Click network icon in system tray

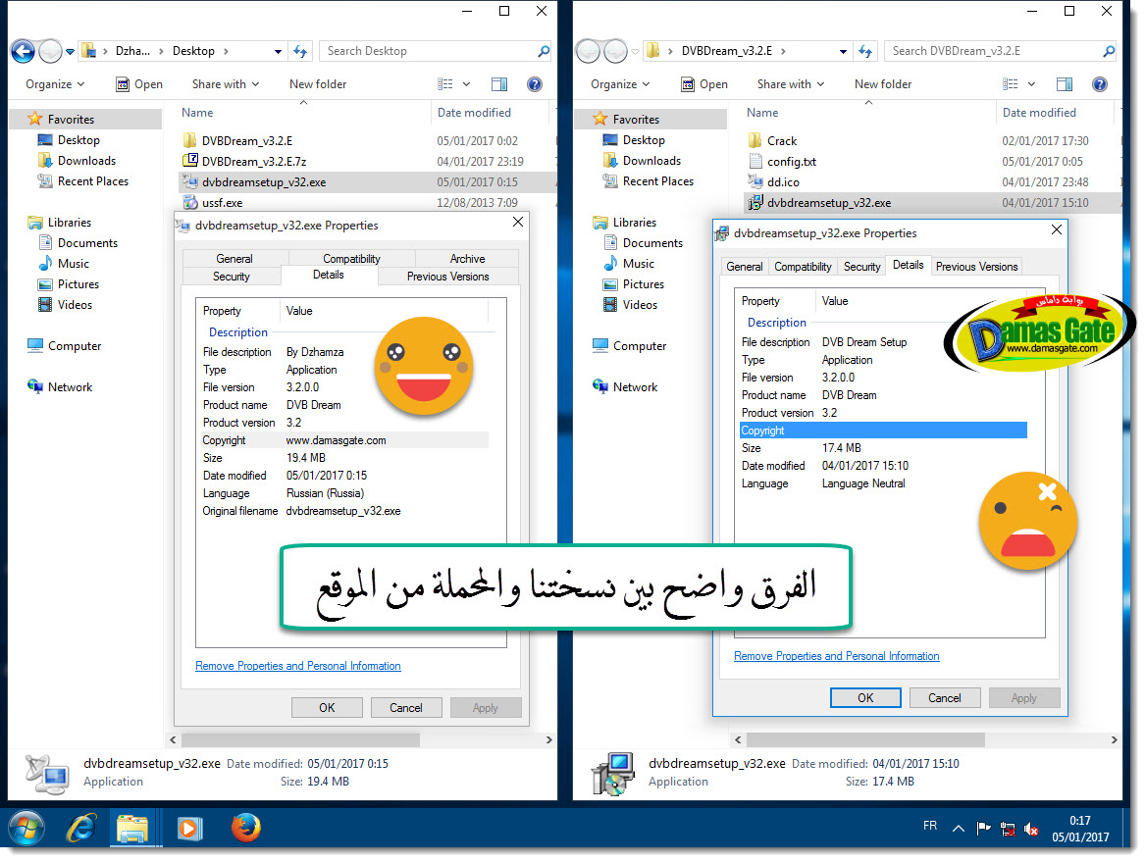pos(1008,829)
